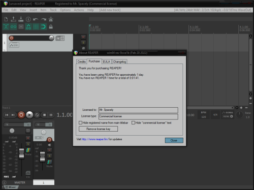Screen dimensions: 254x190
Task: Click Remove license key button
Action: pyautogui.click(x=98, y=129)
